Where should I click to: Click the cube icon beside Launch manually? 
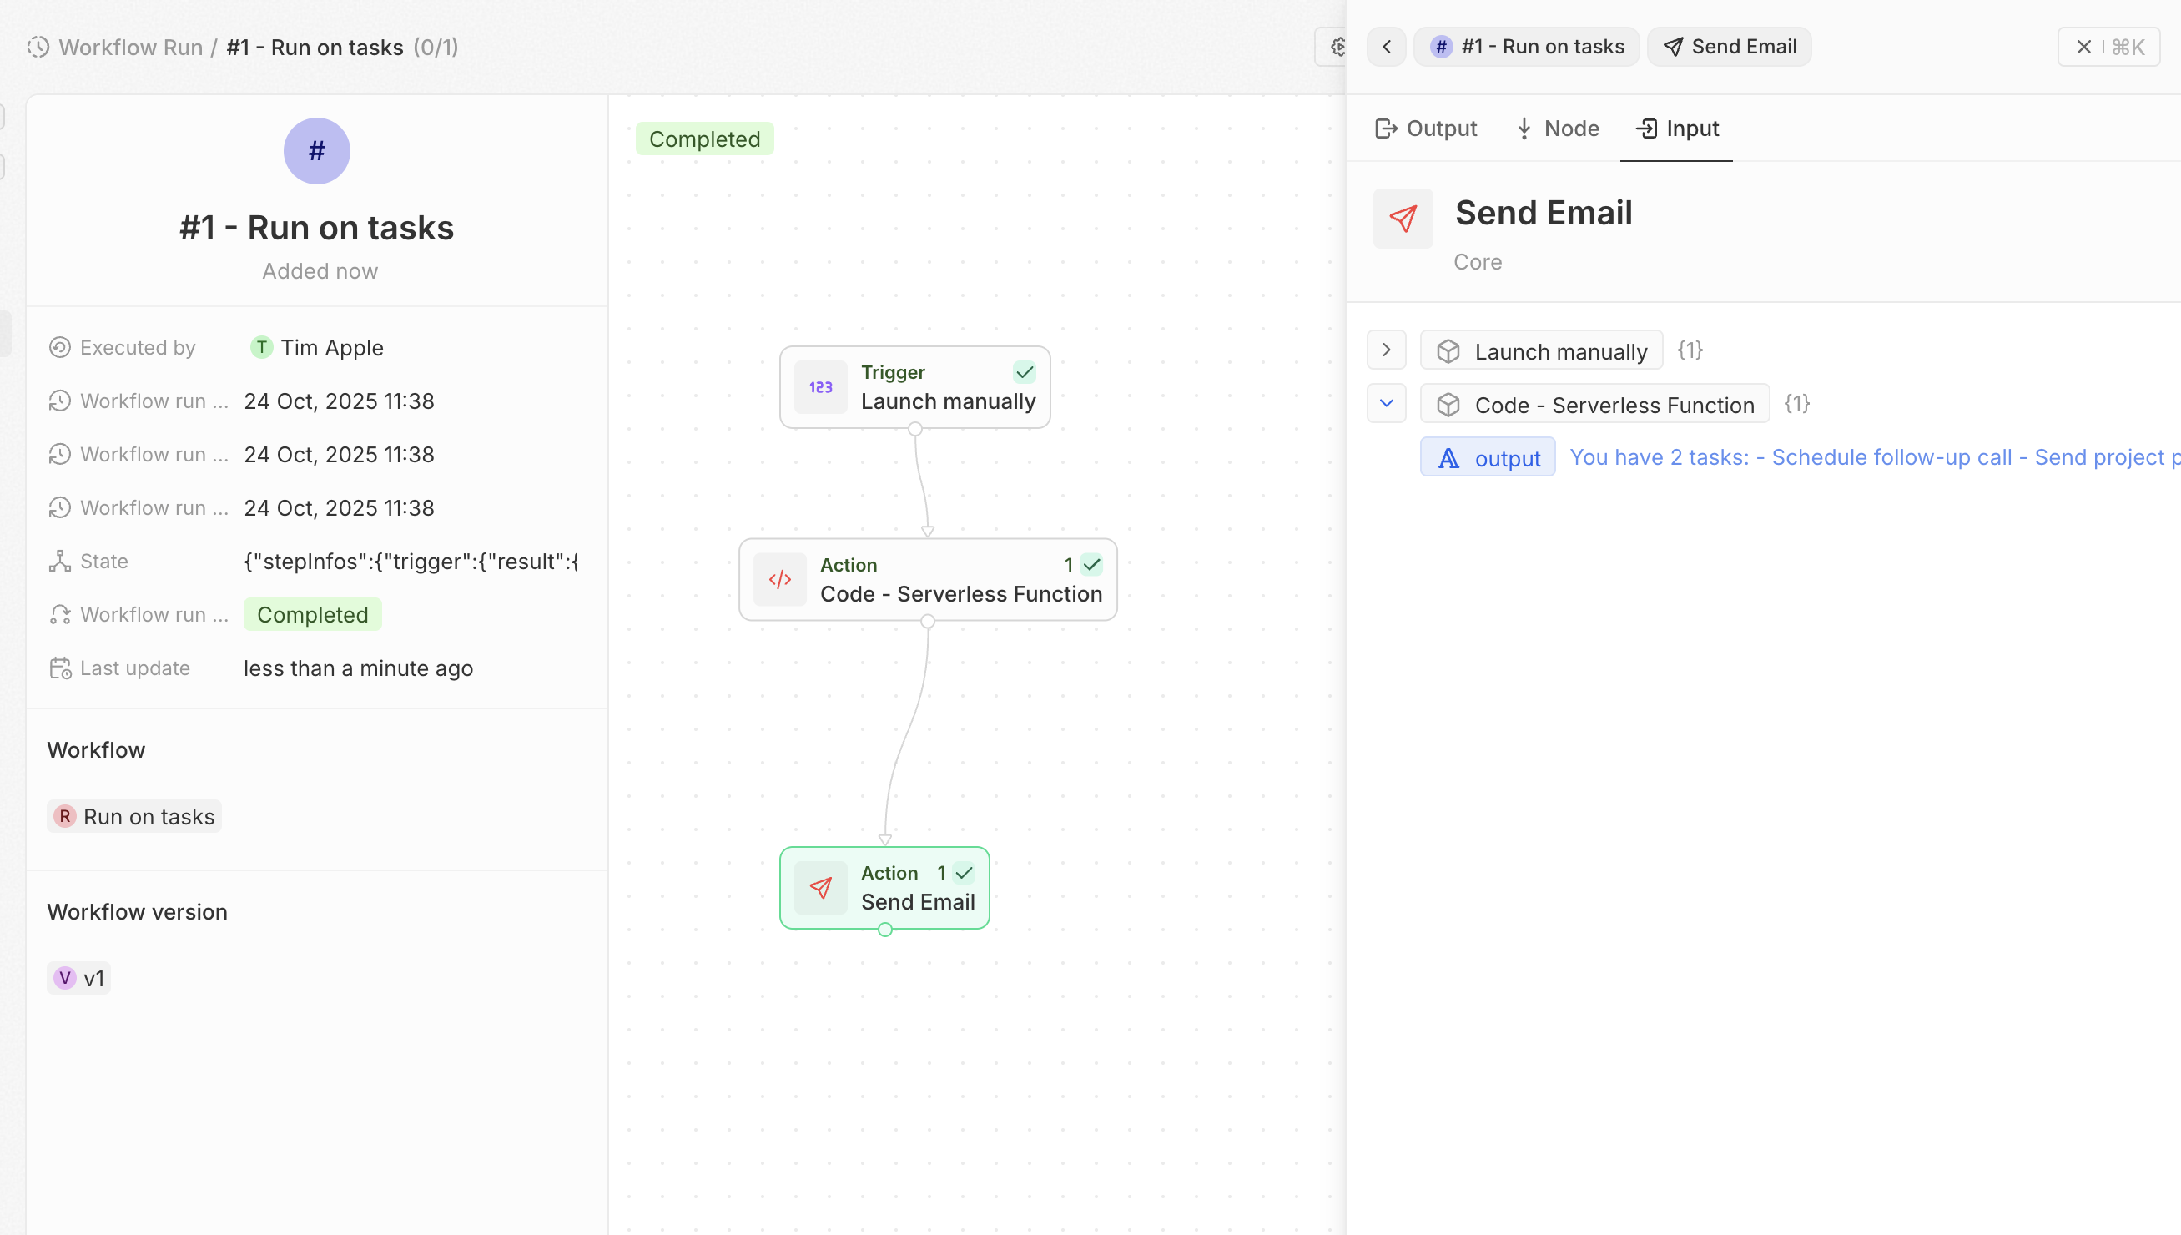[x=1448, y=351]
